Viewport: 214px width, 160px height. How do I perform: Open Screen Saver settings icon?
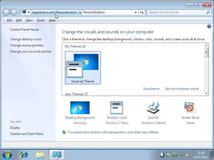click(x=190, y=108)
